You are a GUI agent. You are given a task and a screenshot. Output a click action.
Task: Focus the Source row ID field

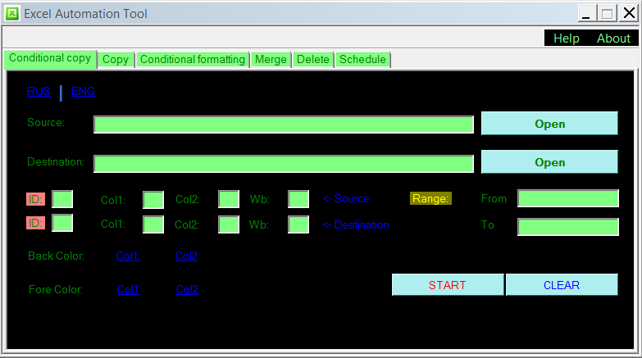62,199
